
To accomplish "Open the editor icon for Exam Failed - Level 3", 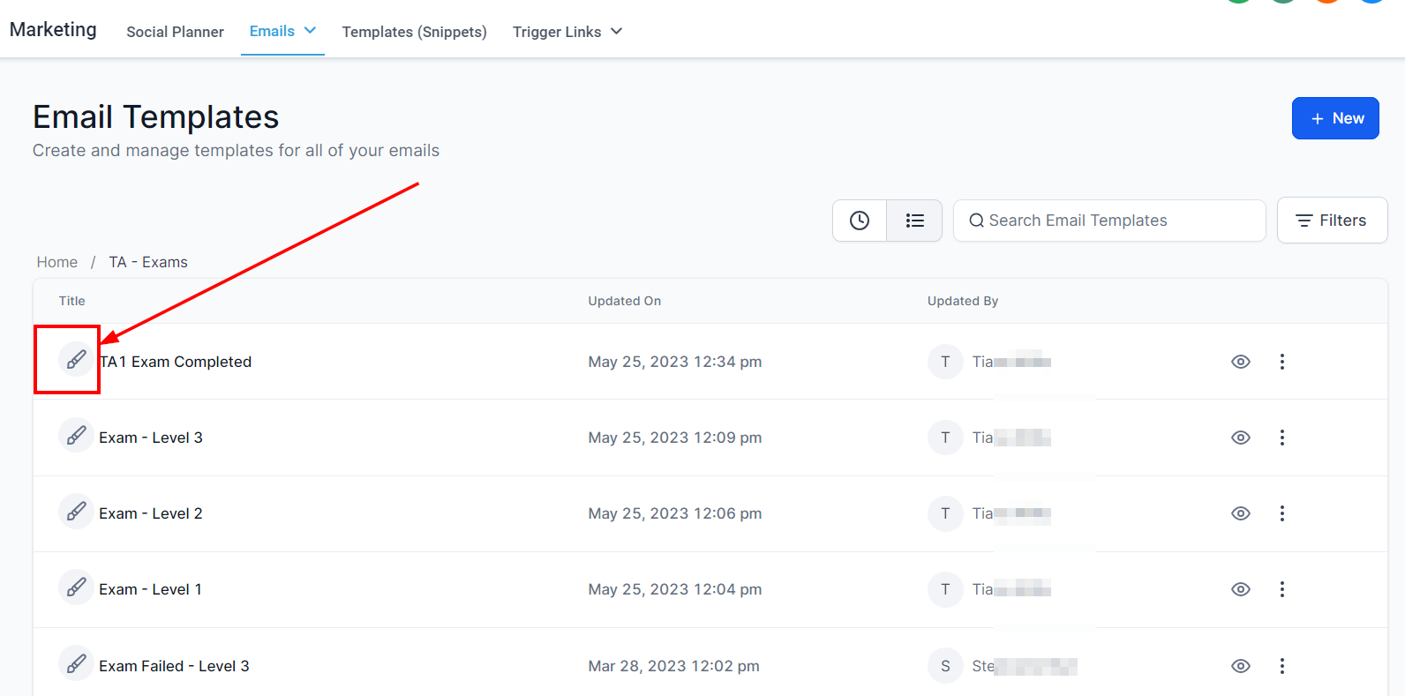I will [x=76, y=664].
